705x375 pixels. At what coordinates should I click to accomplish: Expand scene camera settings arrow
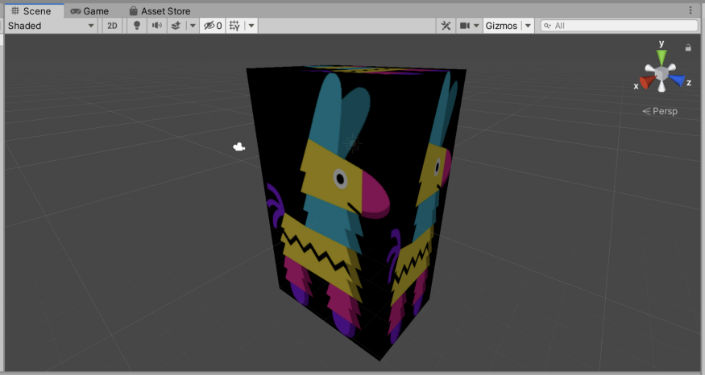click(476, 26)
